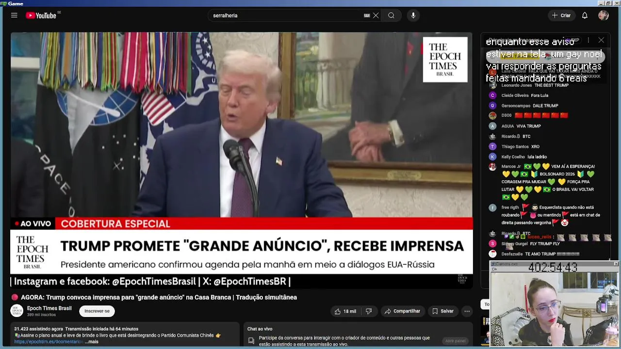The height and width of the screenshot is (349, 621).
Task: Click Thiago Santos's avatar in chat
Action: coord(492,146)
